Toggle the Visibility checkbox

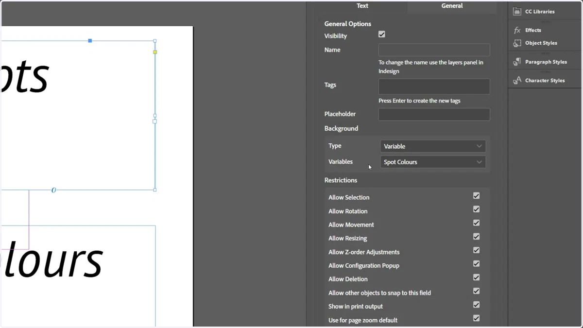382,35
